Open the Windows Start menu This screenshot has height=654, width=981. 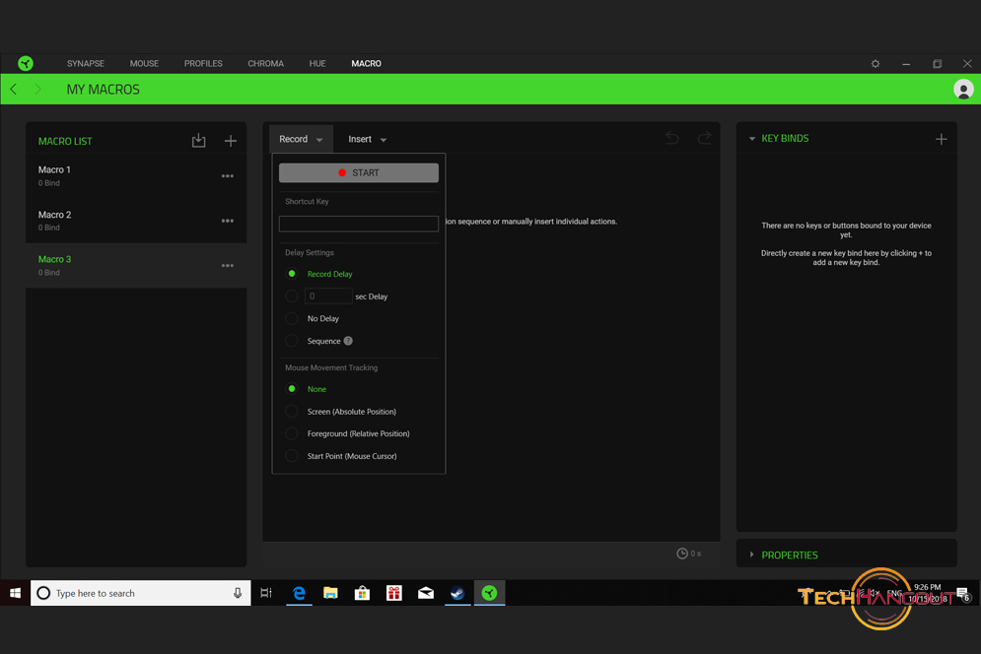15,593
